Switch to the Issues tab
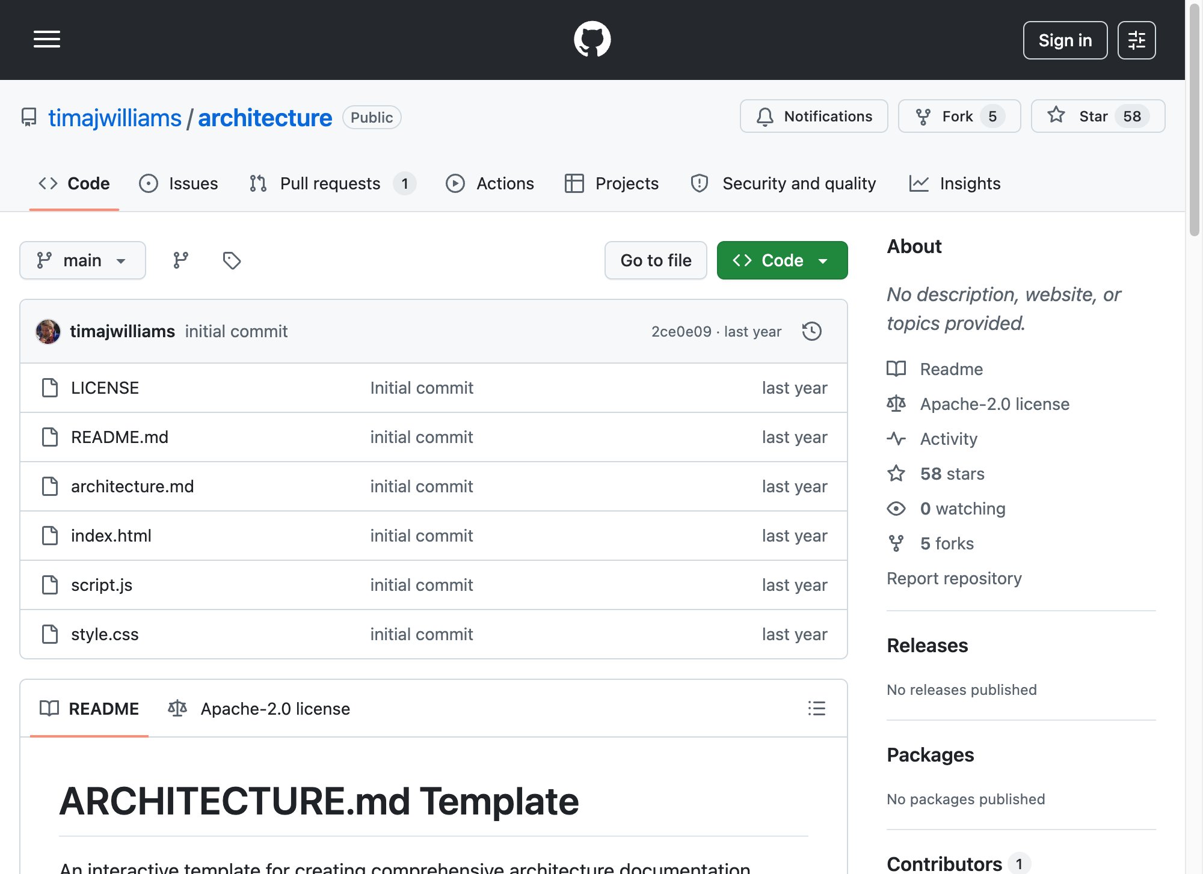 tap(179, 183)
